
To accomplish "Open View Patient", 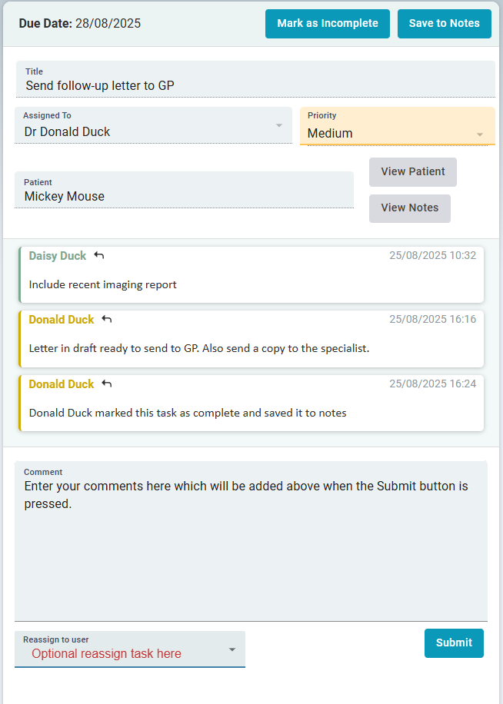I will pos(412,172).
